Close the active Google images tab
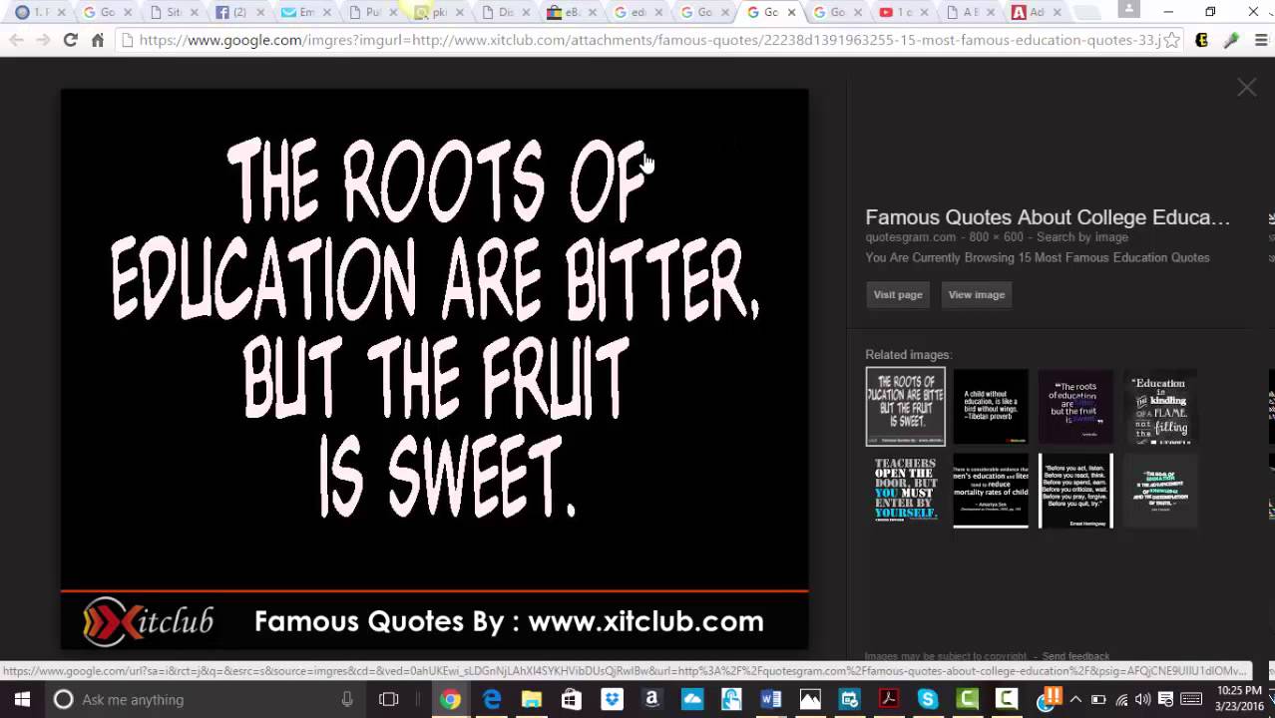This screenshot has height=718, width=1275. click(x=791, y=12)
